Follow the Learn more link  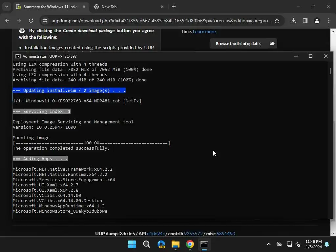point(204,31)
